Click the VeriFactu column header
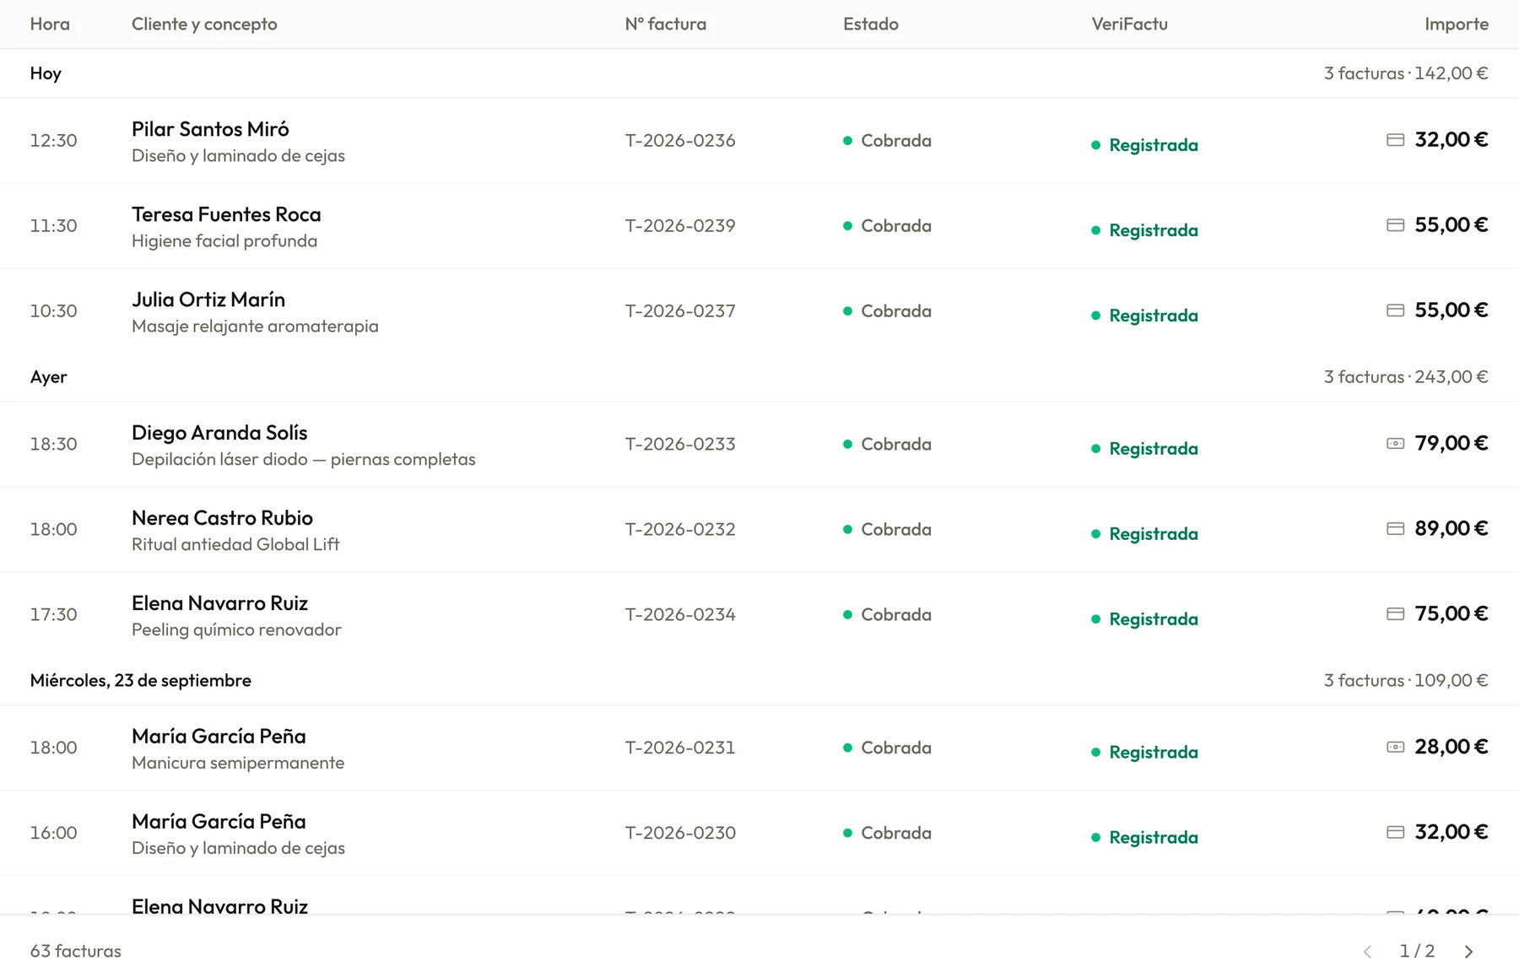This screenshot has height=972, width=1519. point(1129,24)
